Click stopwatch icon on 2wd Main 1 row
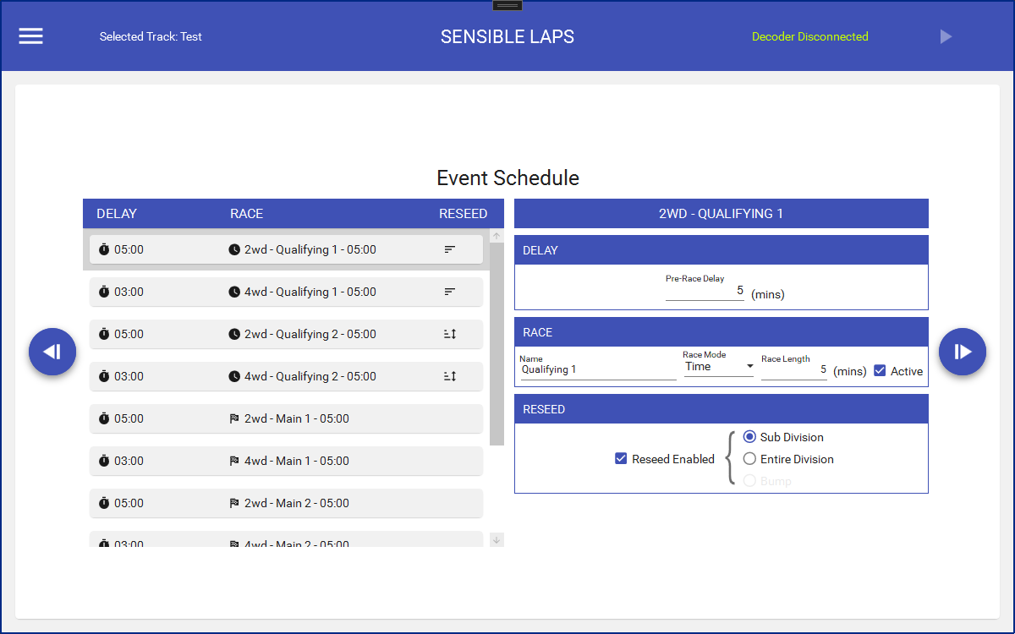This screenshot has height=634, width=1015. (x=104, y=418)
